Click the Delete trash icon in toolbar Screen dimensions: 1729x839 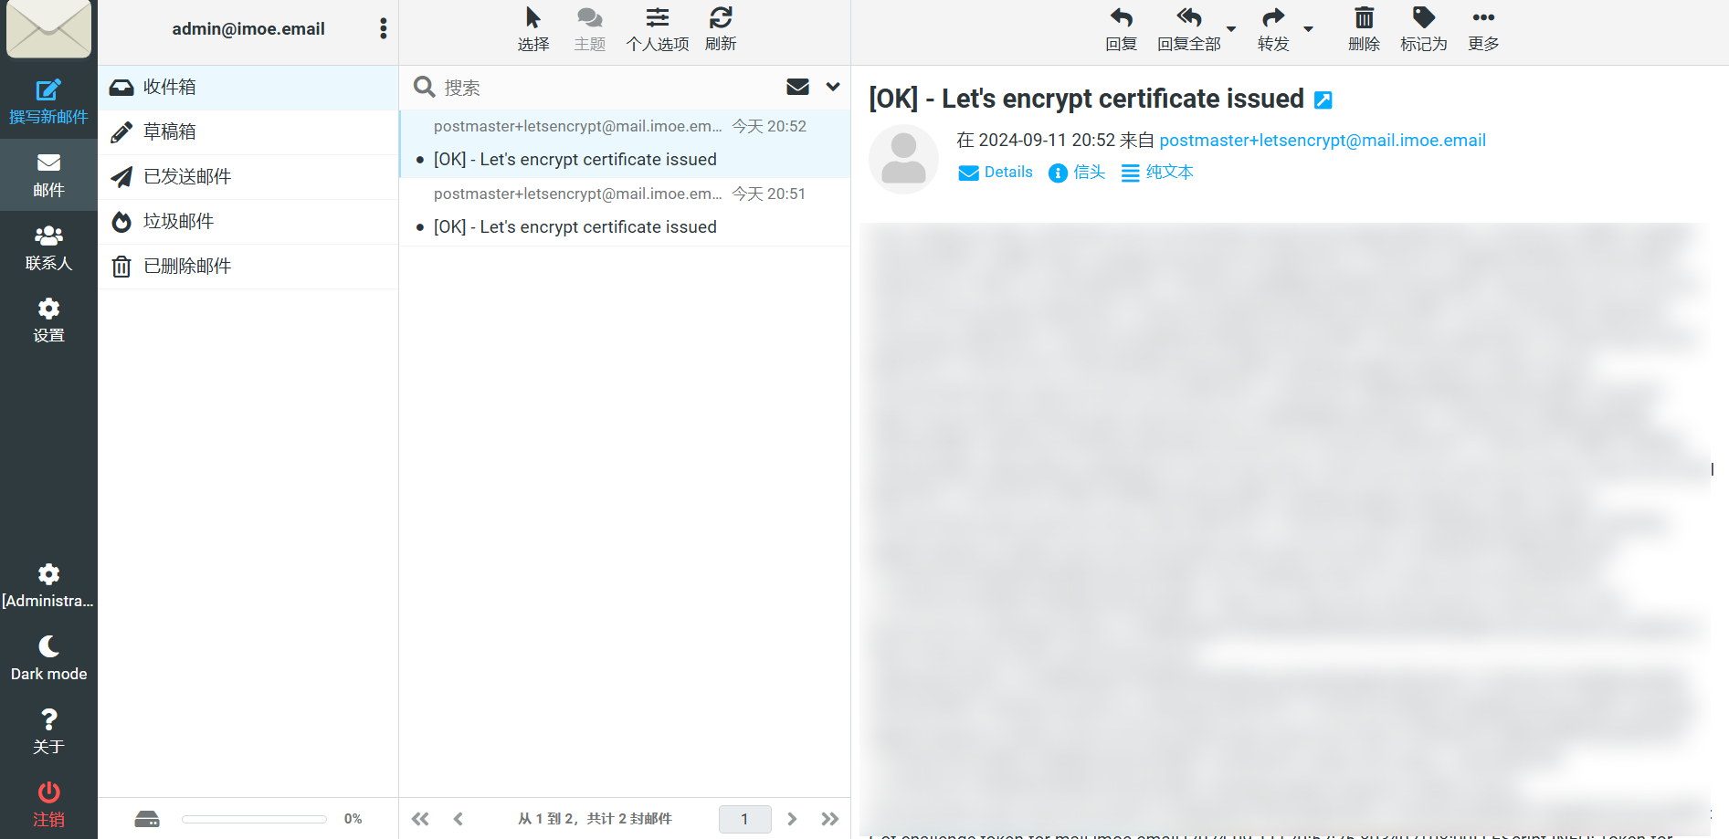[x=1364, y=18]
